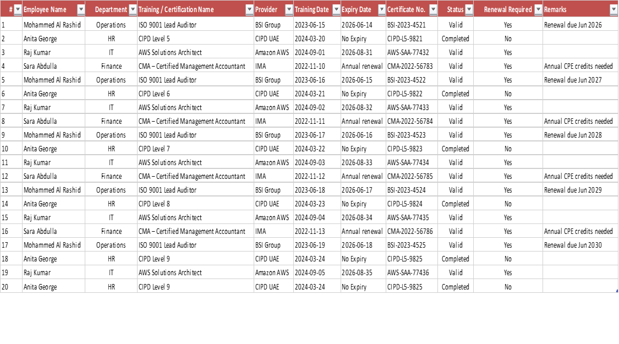
Task: Select Sara Abdulla in row 16
Action: pyautogui.click(x=53, y=231)
